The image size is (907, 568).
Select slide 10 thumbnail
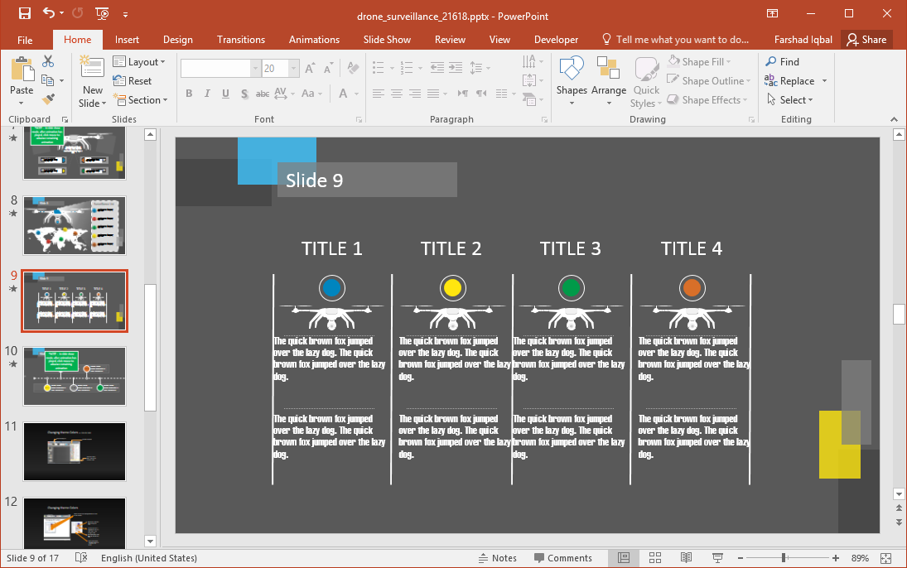tap(75, 376)
